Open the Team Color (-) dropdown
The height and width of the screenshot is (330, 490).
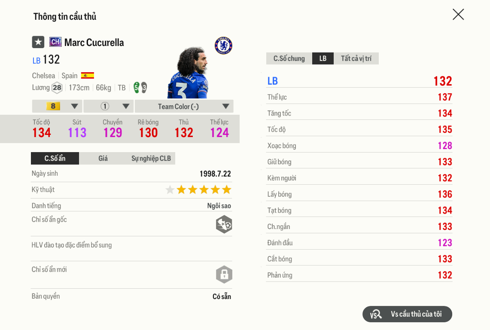point(184,106)
